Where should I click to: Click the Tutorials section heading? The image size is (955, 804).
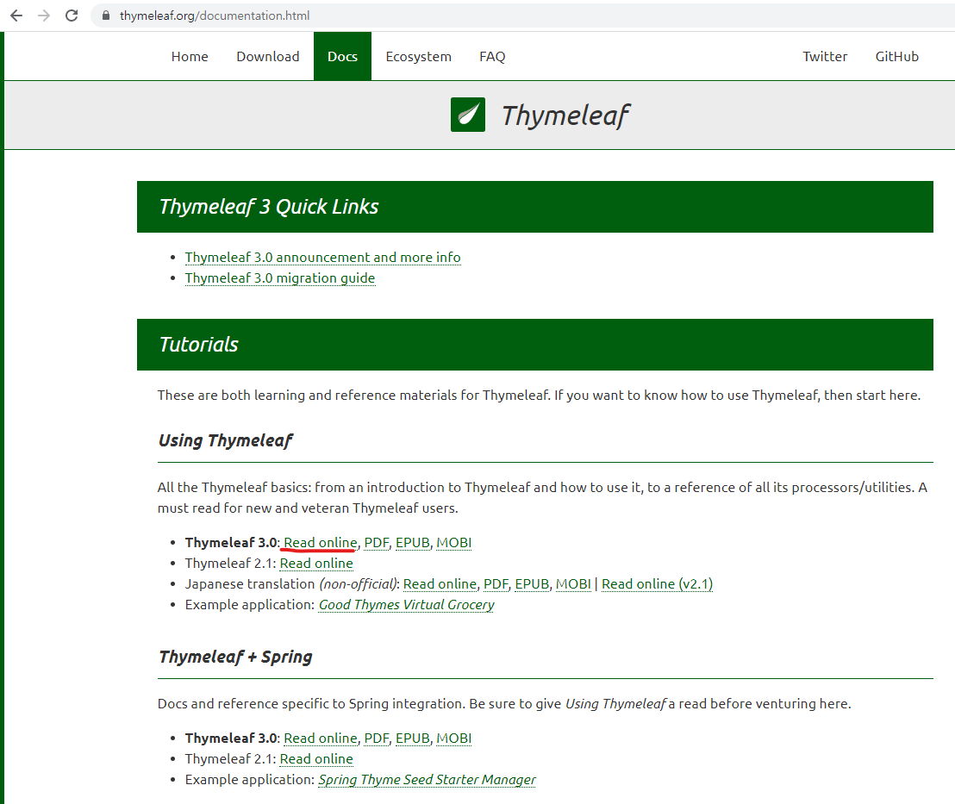click(198, 345)
